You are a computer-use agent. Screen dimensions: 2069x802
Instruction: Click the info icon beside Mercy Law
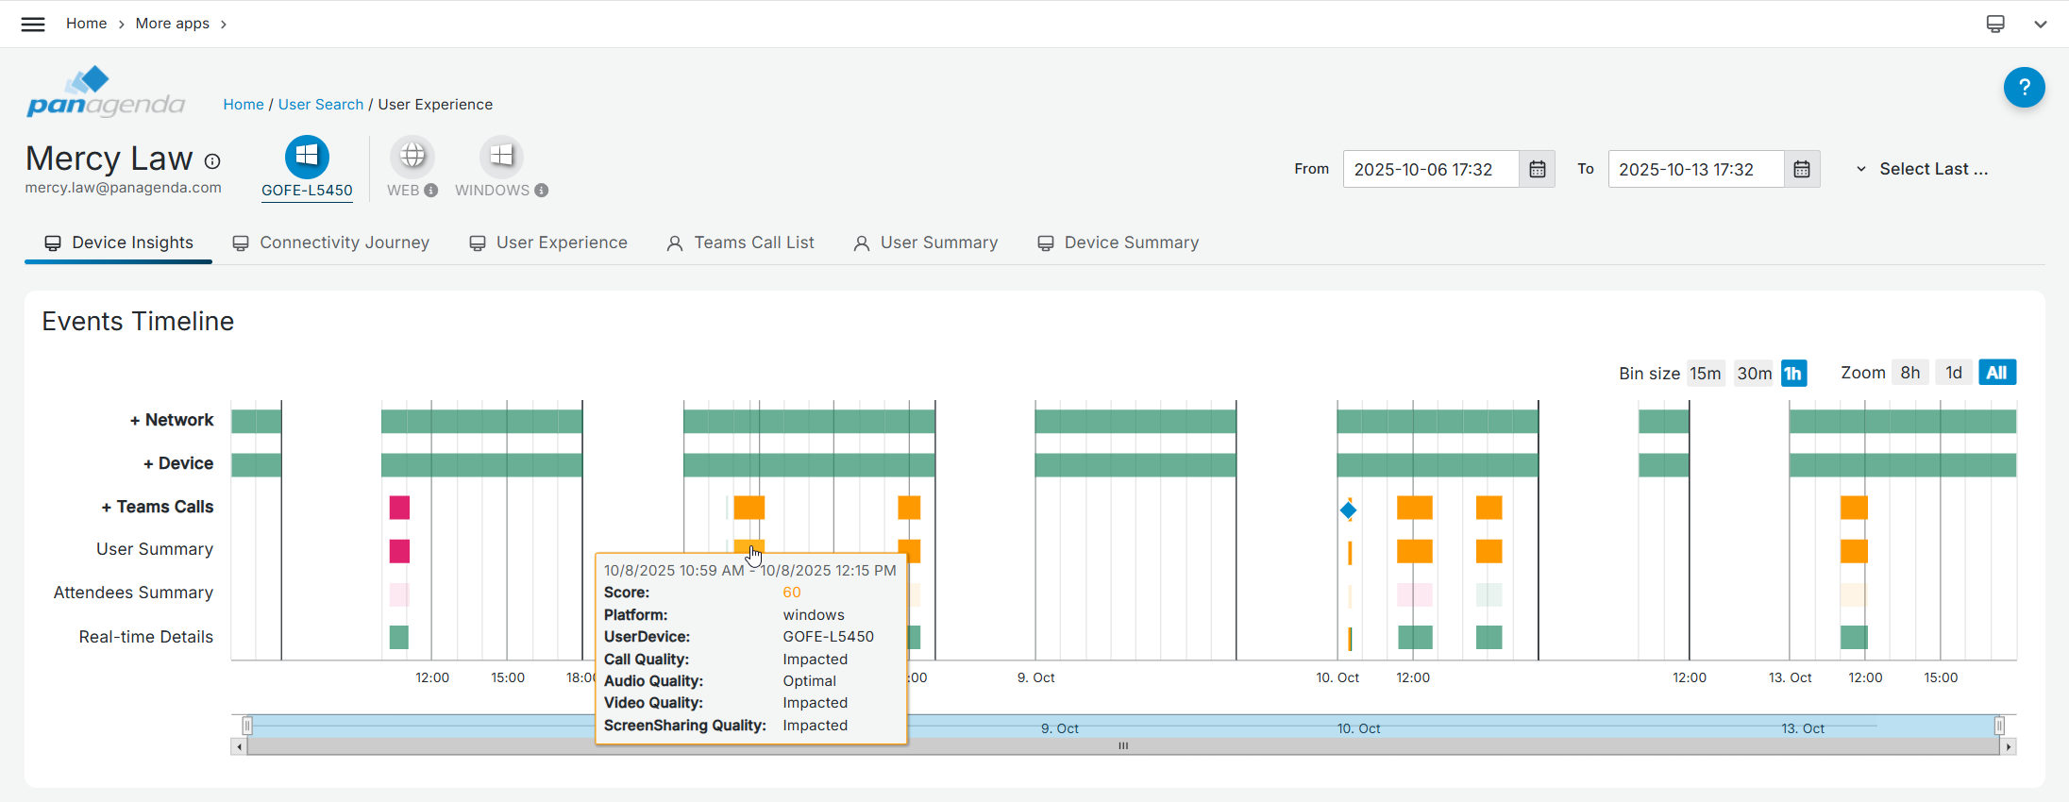tap(212, 161)
